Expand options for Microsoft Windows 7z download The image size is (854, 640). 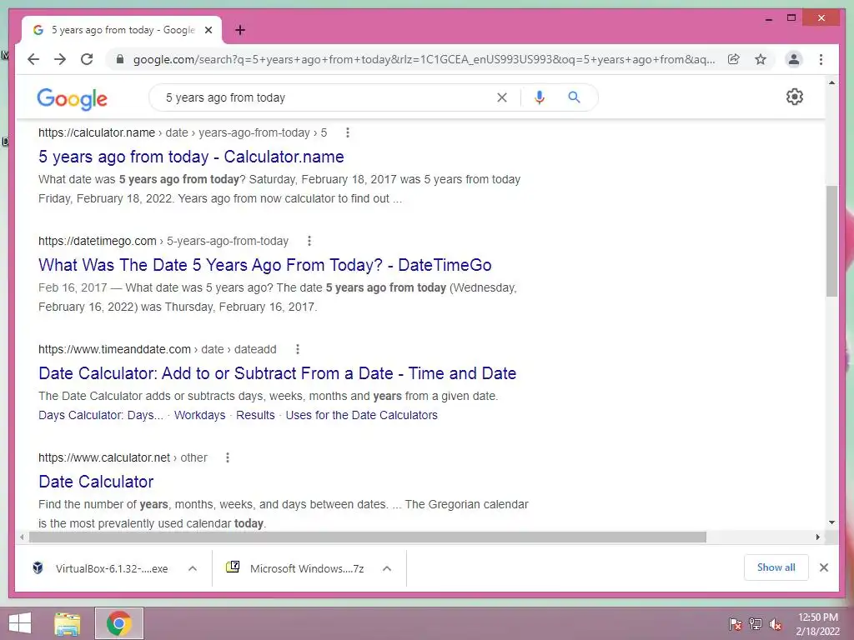coord(387,568)
